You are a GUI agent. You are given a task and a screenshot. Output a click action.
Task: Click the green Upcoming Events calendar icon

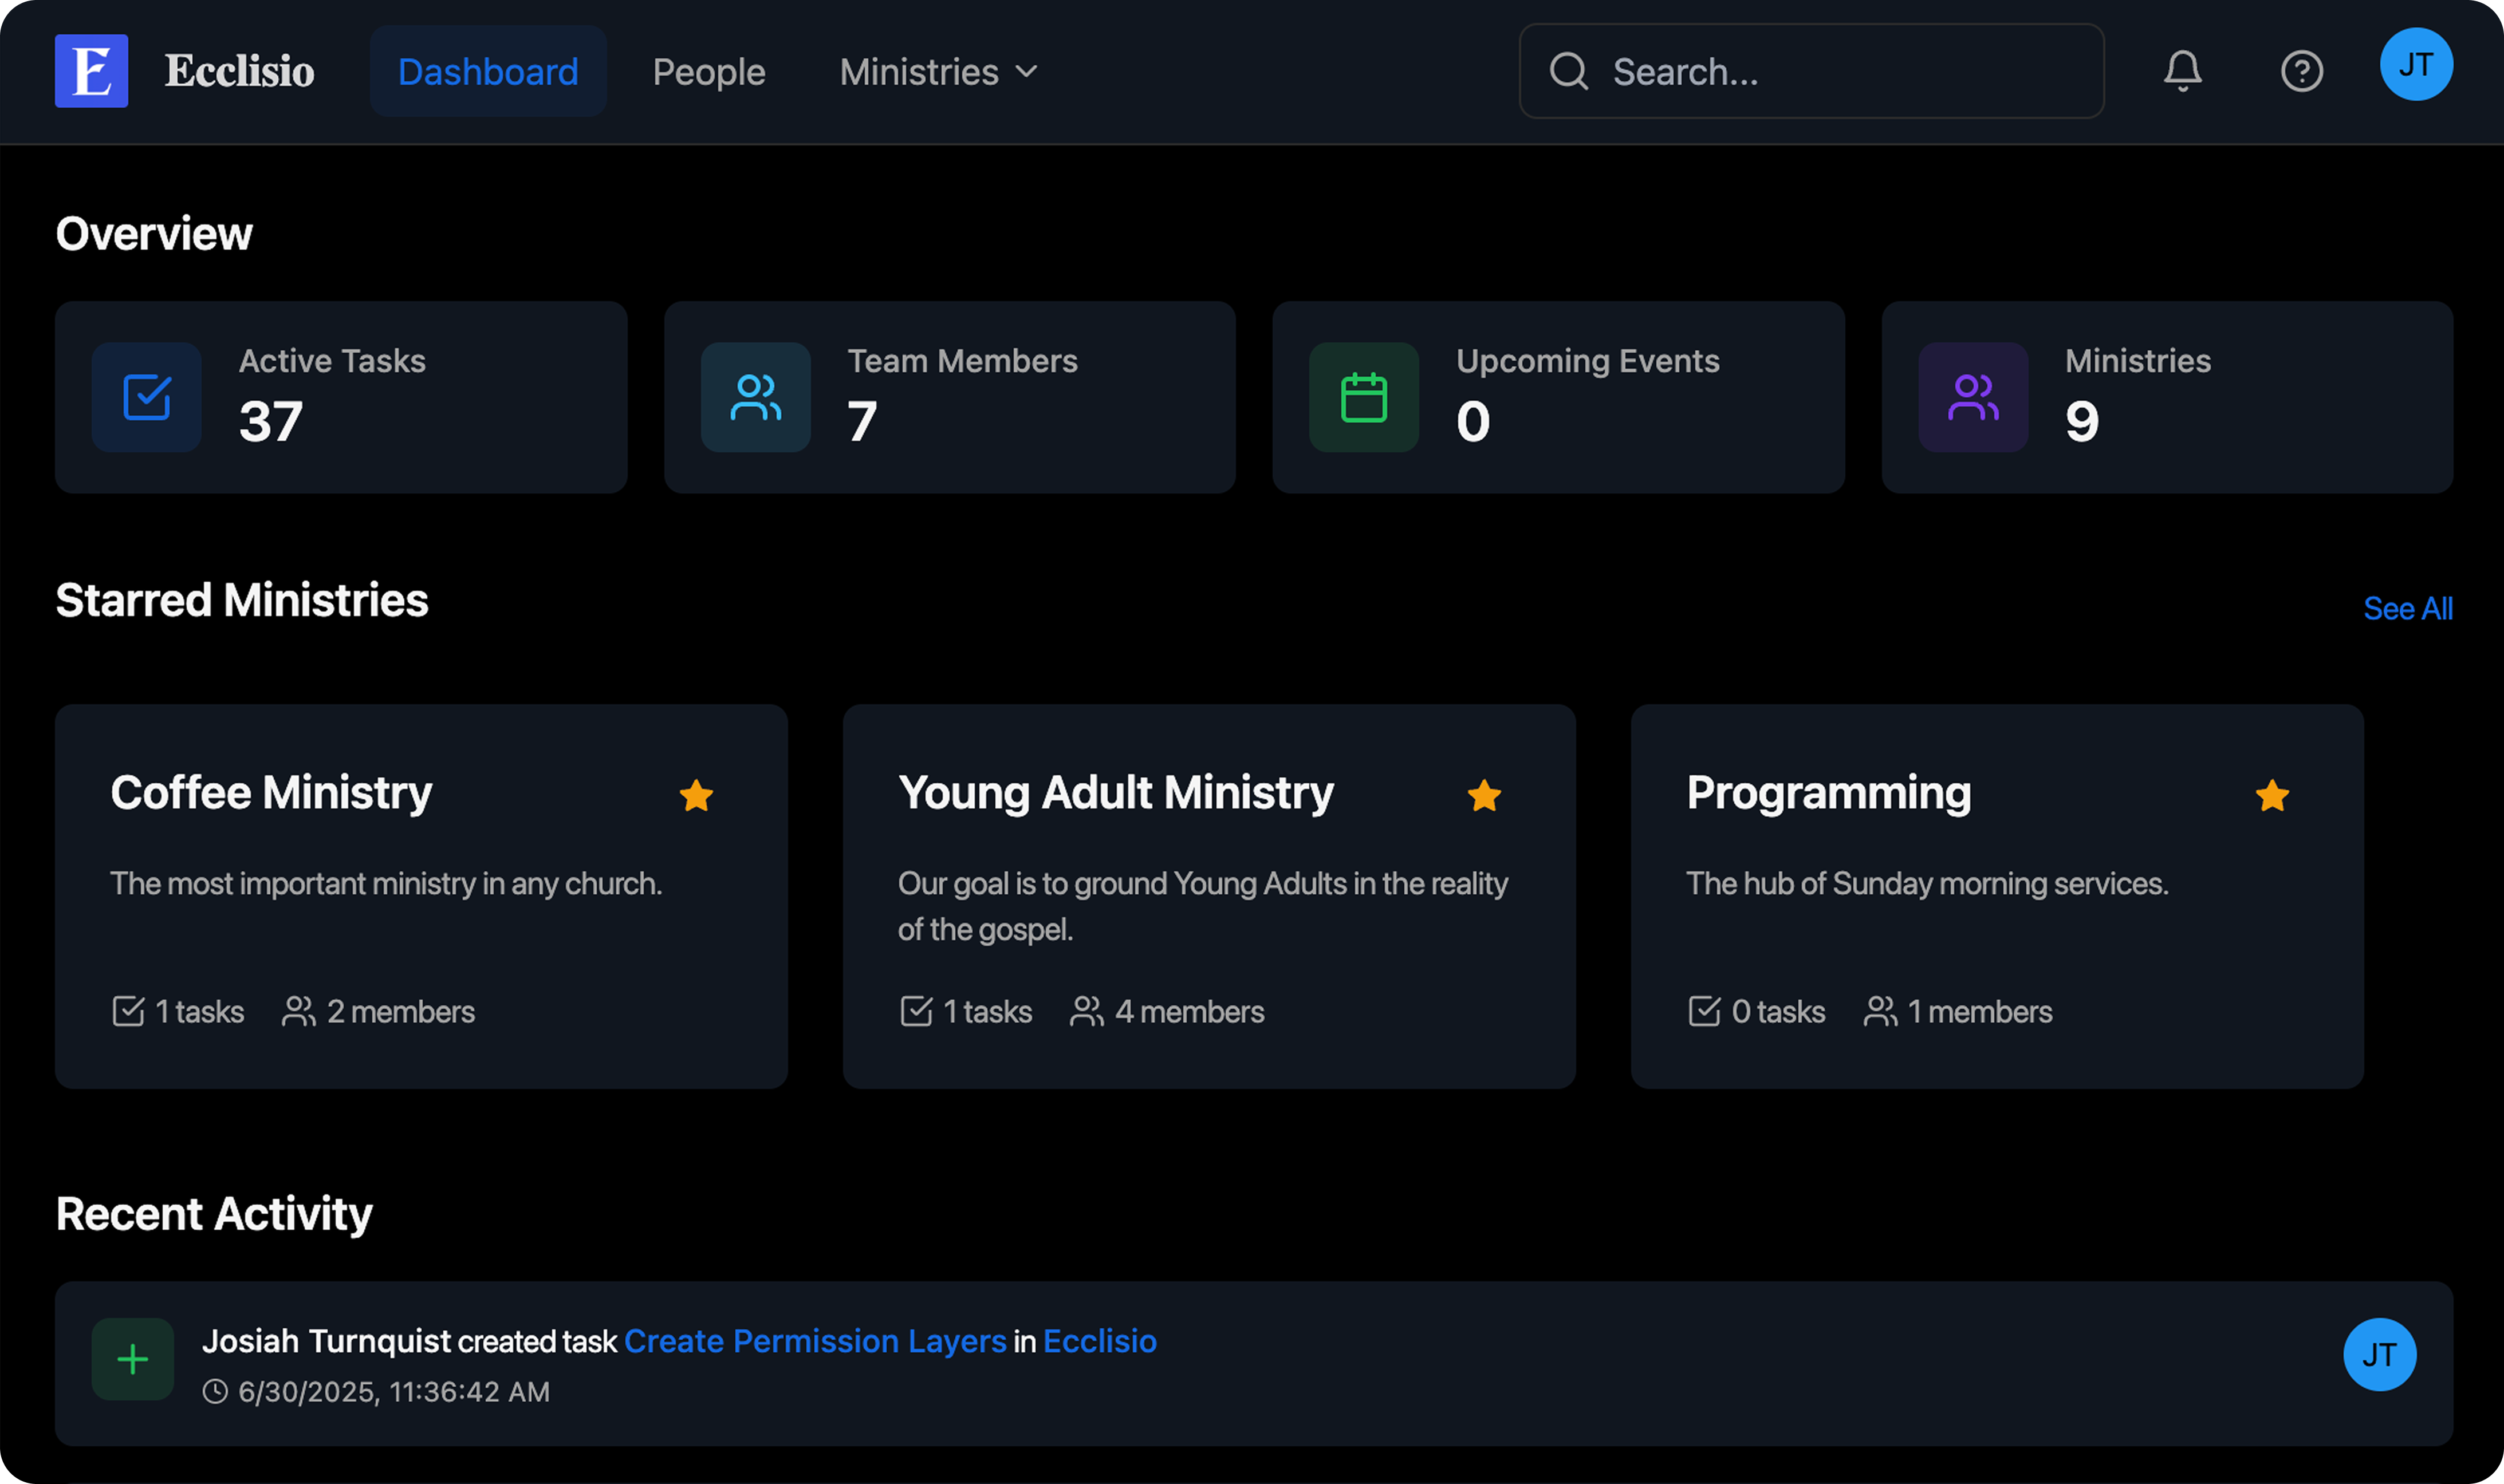point(1364,397)
